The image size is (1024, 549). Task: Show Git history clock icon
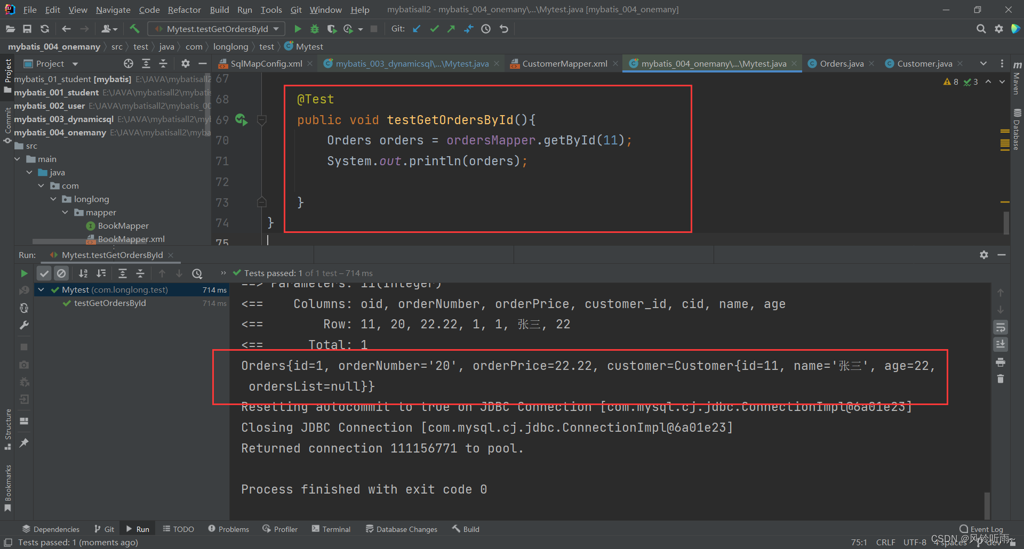486,29
